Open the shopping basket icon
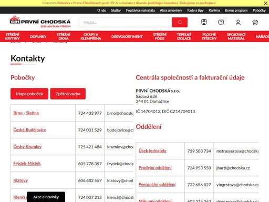269x202 pixels. click(x=255, y=22)
